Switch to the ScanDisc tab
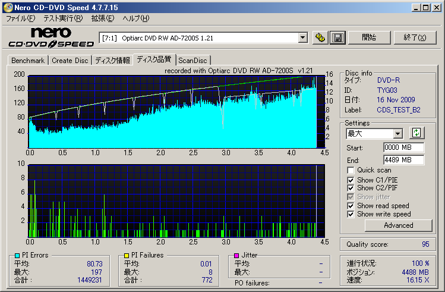This screenshot has height=292, width=445. pos(192,61)
